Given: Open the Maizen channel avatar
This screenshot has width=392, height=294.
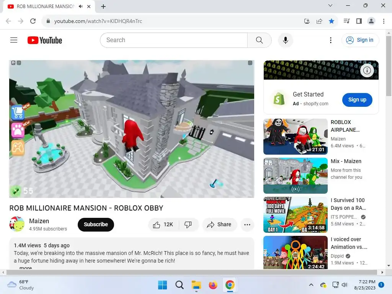Looking at the screenshot, I should coord(17,224).
